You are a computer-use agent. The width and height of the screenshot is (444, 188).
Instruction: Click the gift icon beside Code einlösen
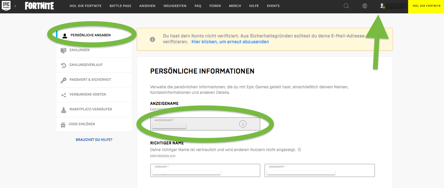[x=63, y=125]
